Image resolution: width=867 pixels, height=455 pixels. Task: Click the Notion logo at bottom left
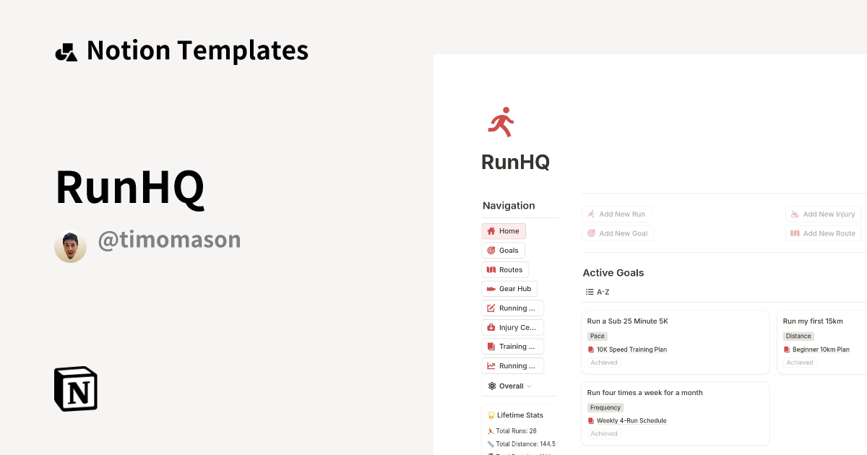pyautogui.click(x=74, y=389)
